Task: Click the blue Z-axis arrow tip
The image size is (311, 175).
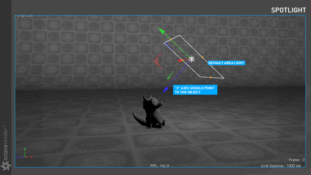Action: (165, 91)
